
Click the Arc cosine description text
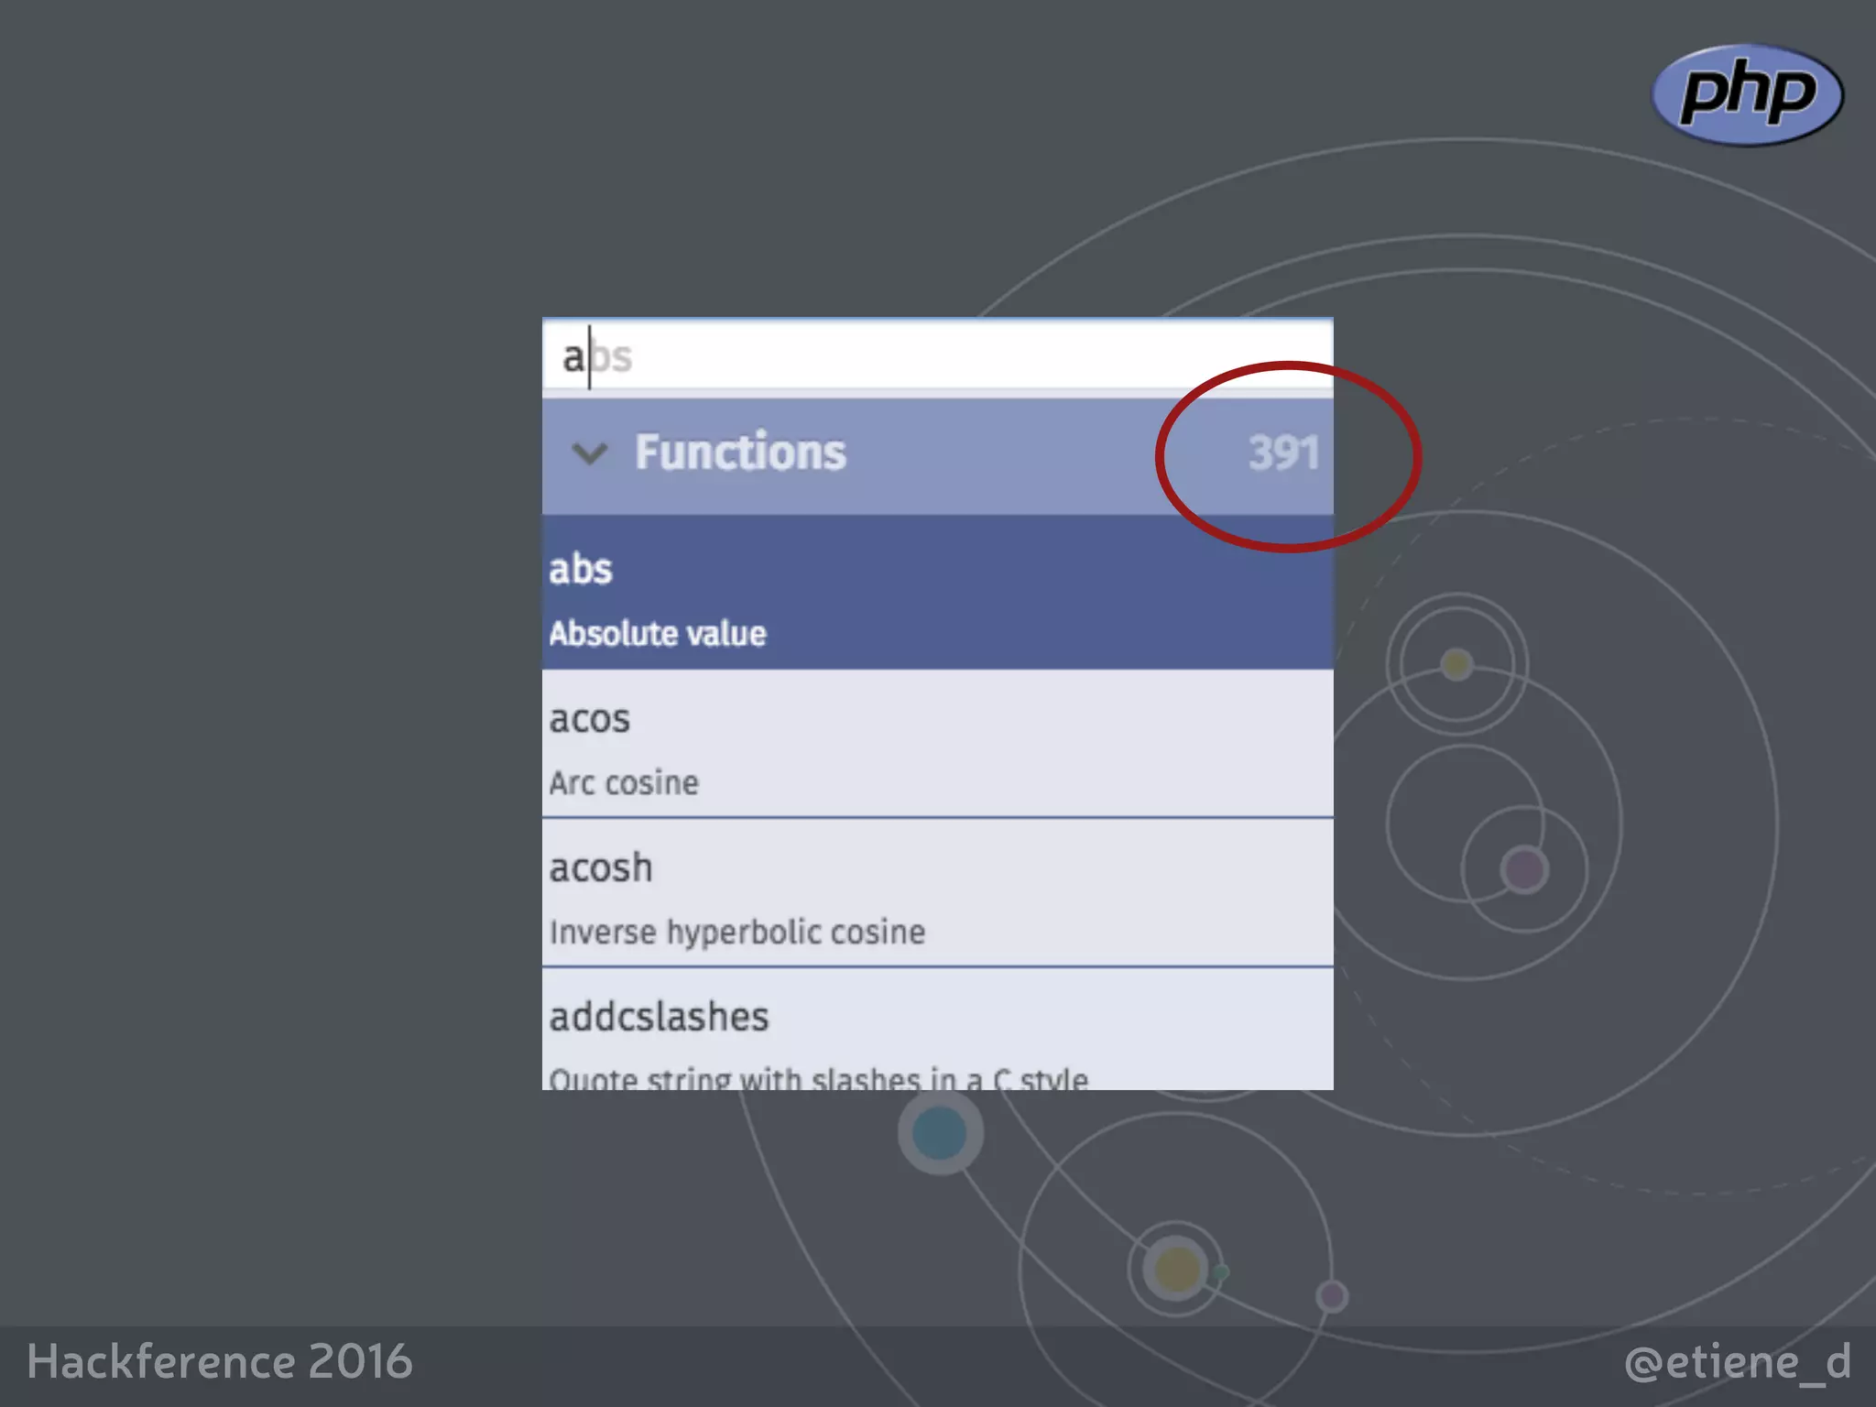tap(624, 783)
